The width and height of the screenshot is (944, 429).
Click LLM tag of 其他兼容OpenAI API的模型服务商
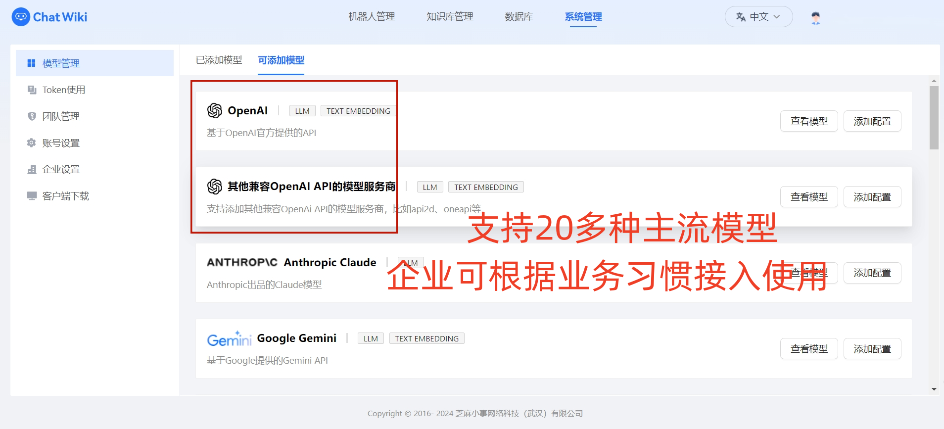[x=430, y=187]
